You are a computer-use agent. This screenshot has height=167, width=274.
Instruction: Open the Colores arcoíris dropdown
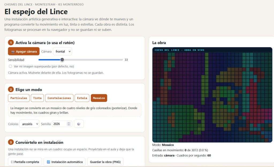click(x=29, y=124)
